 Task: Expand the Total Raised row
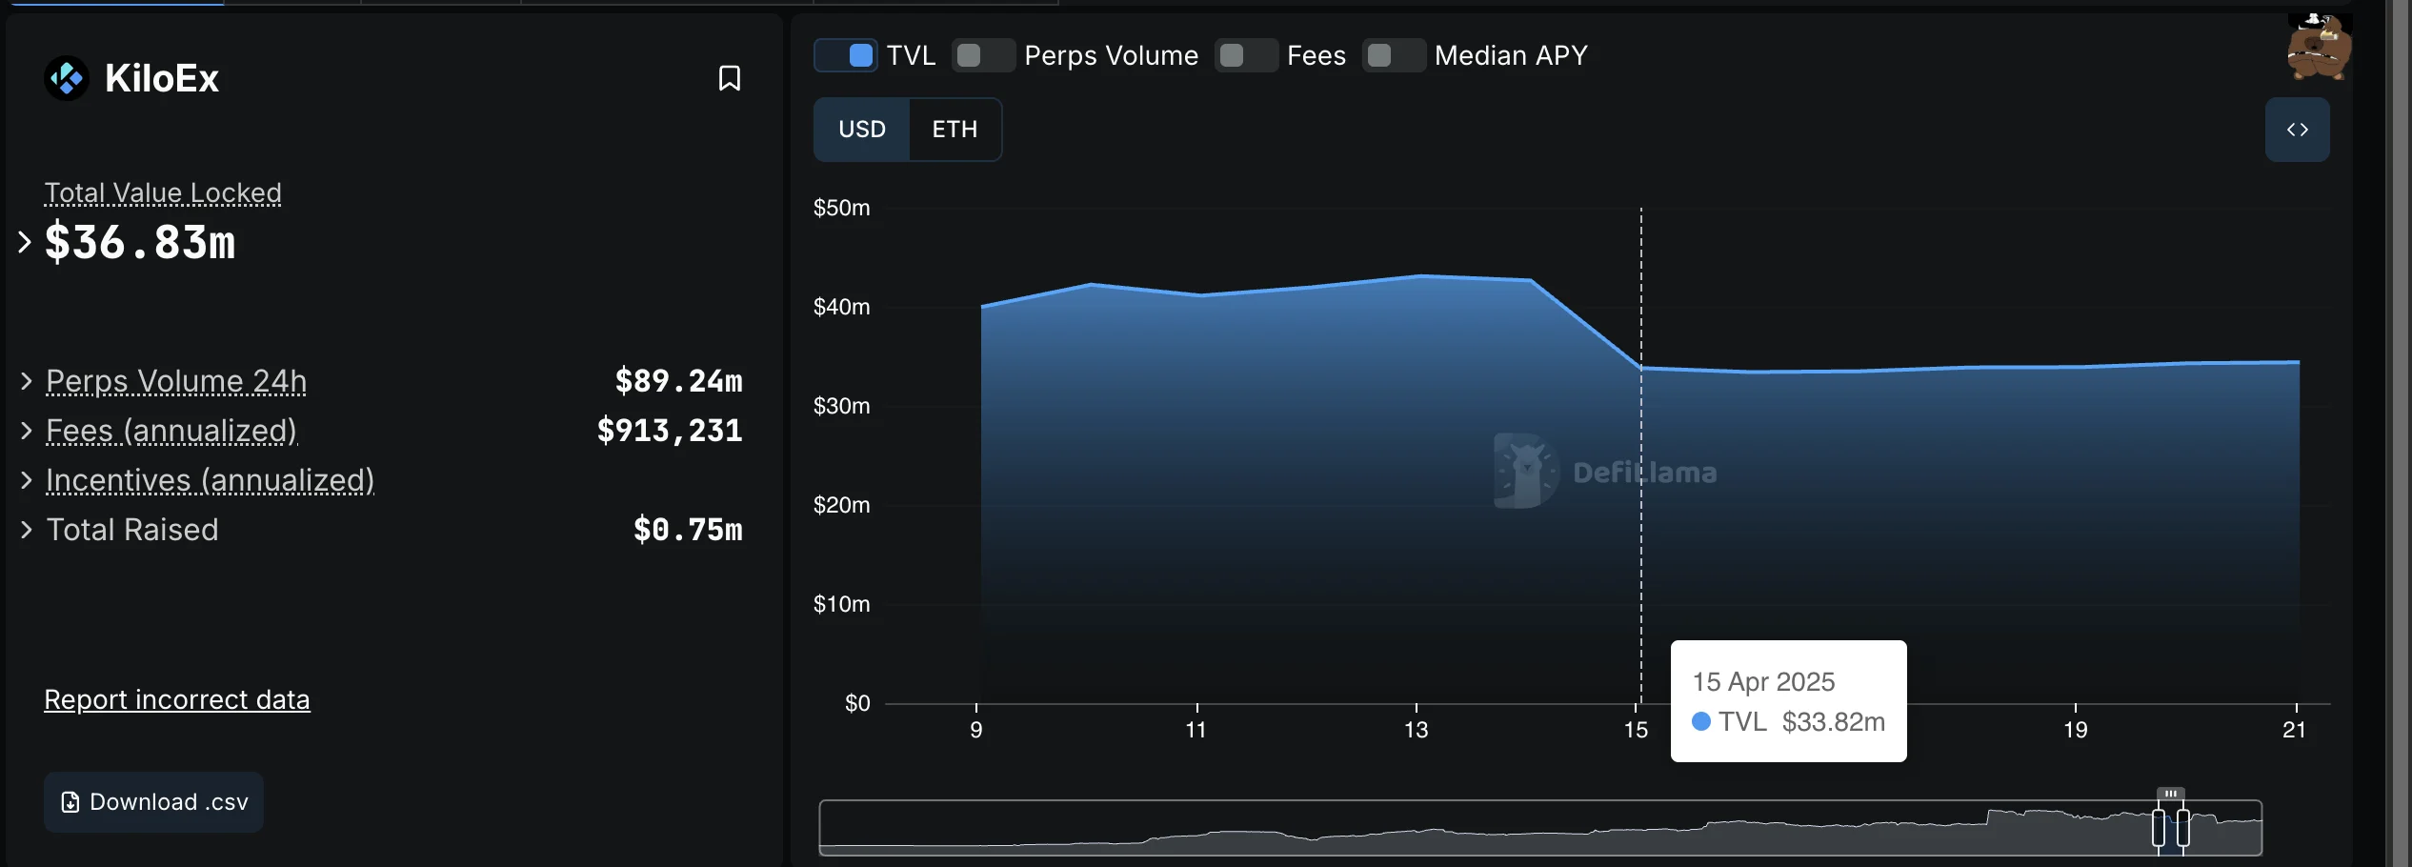27,530
